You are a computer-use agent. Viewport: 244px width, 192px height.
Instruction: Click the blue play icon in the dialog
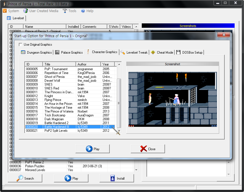(89, 149)
